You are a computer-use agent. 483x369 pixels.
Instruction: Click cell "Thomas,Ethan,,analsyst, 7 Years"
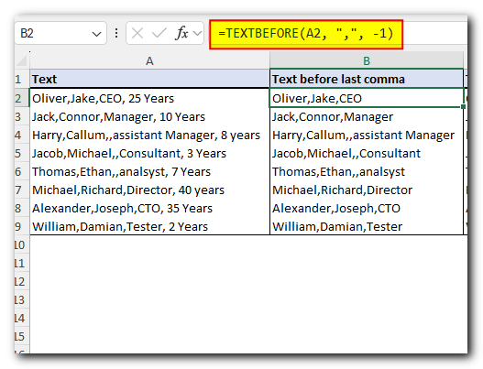149,171
